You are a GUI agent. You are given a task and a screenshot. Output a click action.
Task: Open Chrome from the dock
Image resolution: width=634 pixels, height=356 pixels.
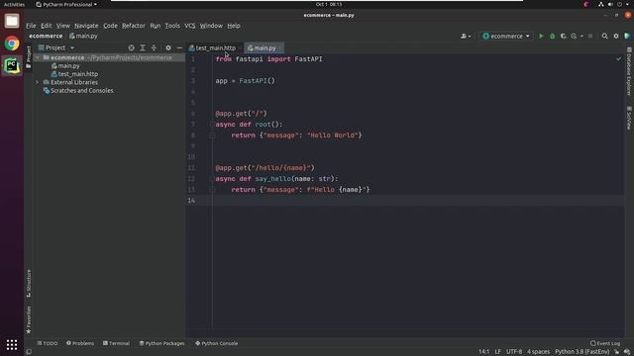[12, 44]
